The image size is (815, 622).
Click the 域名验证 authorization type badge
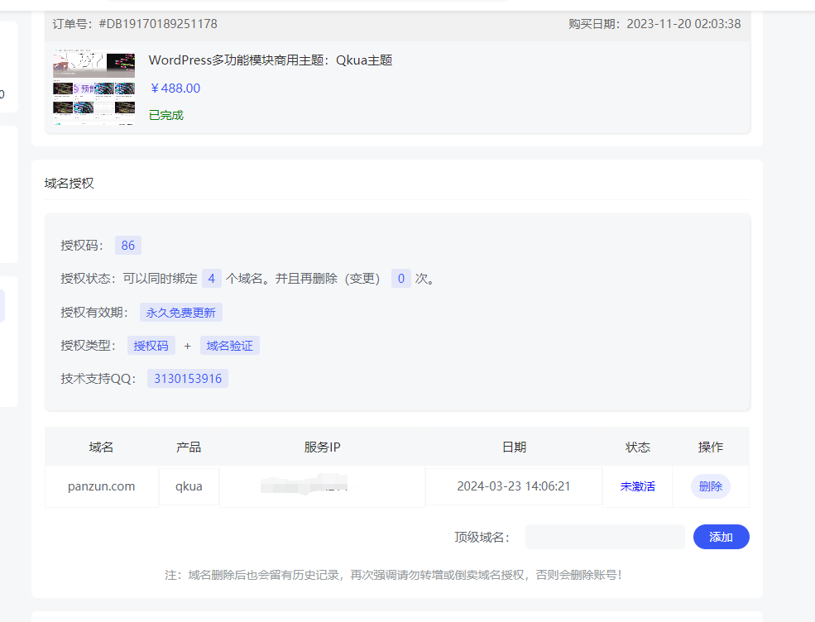(229, 346)
